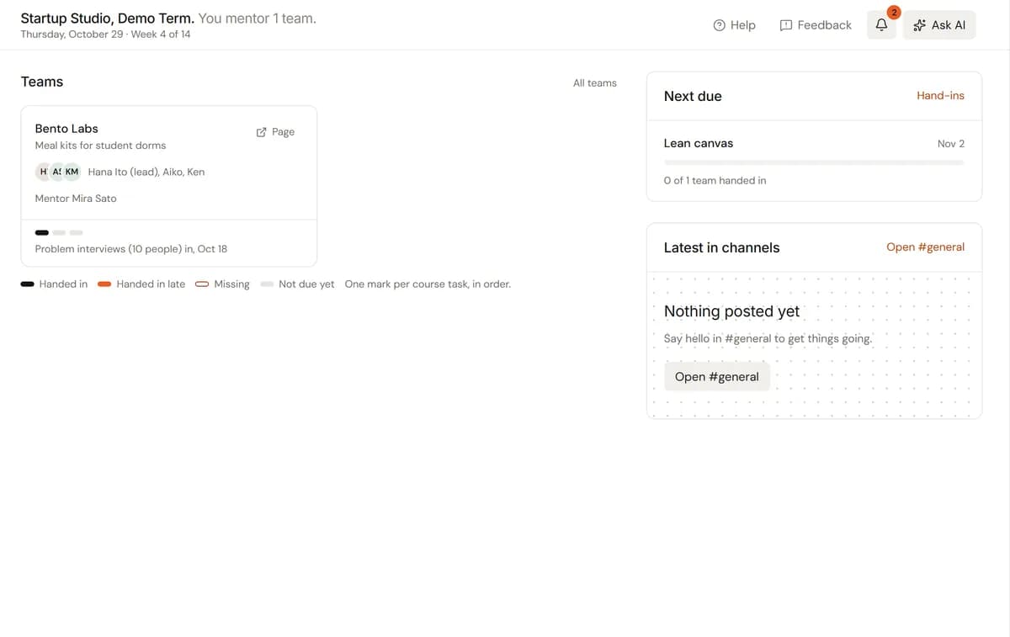Click 'Mentor Mira Sato' text
The width and height of the screenshot is (1010, 637).
click(x=76, y=199)
